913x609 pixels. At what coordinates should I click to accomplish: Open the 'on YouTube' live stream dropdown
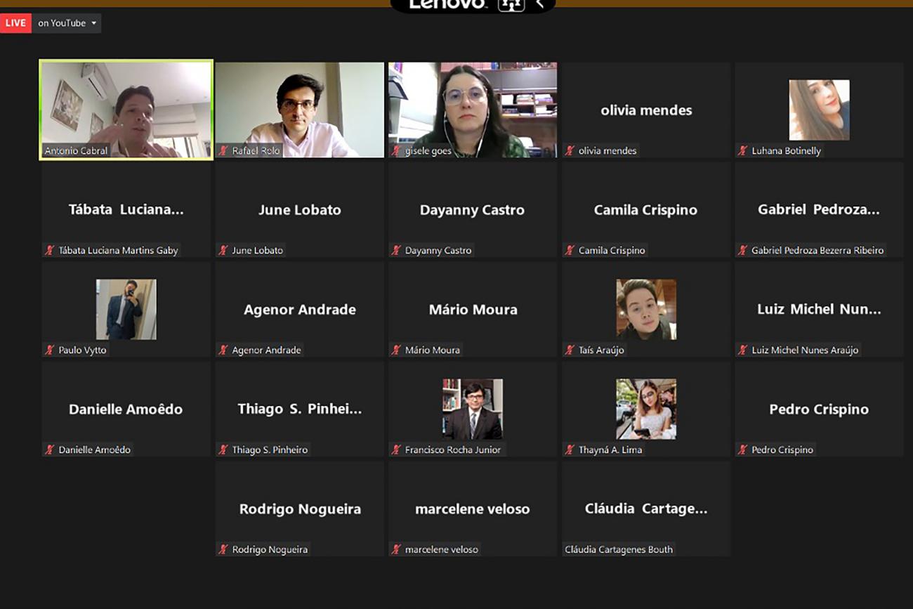coord(67,23)
